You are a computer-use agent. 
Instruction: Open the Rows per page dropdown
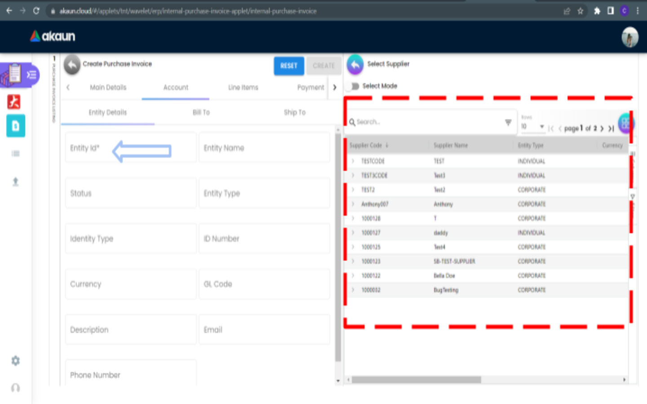click(x=532, y=127)
